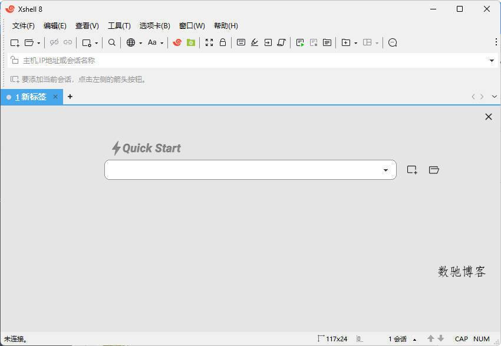Viewport: 501px width, 346px height.
Task: Click the Disconnect broken-link icon
Action: click(x=54, y=42)
